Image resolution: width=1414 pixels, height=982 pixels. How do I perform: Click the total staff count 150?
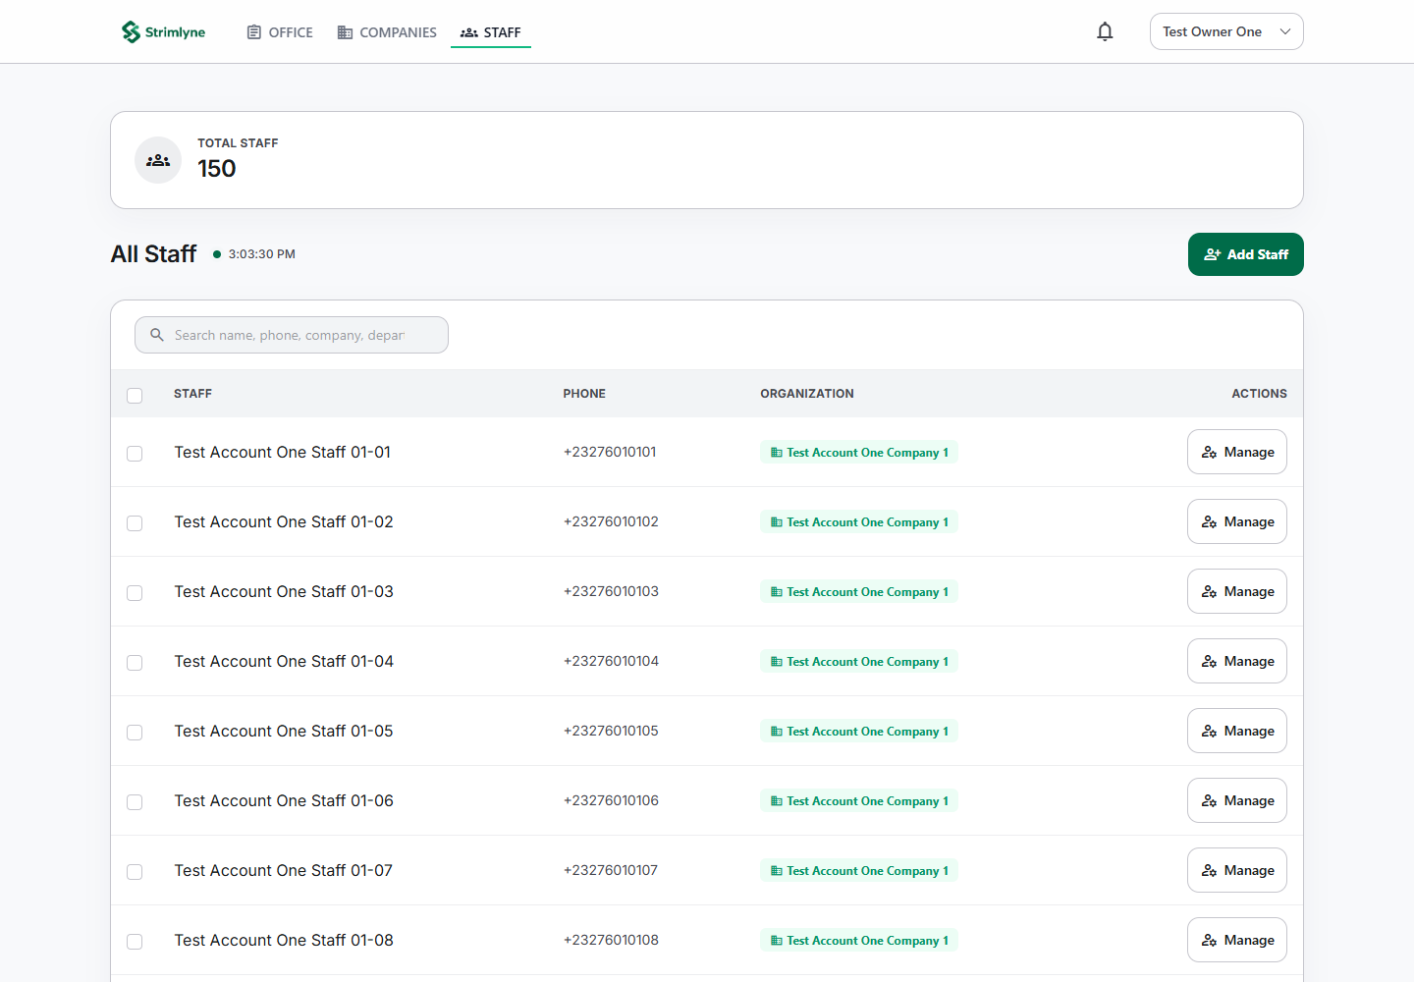pos(217,169)
